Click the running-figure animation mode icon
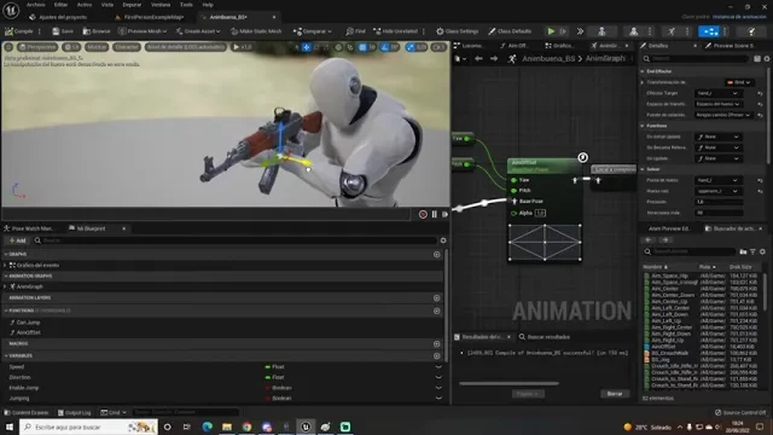Viewport: 773px width, 435px height. 672,31
